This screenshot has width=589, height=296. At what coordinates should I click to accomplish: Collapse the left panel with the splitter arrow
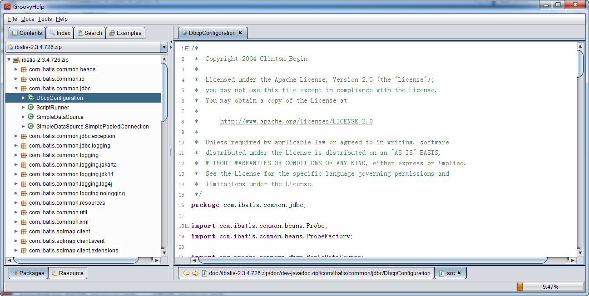(x=171, y=42)
